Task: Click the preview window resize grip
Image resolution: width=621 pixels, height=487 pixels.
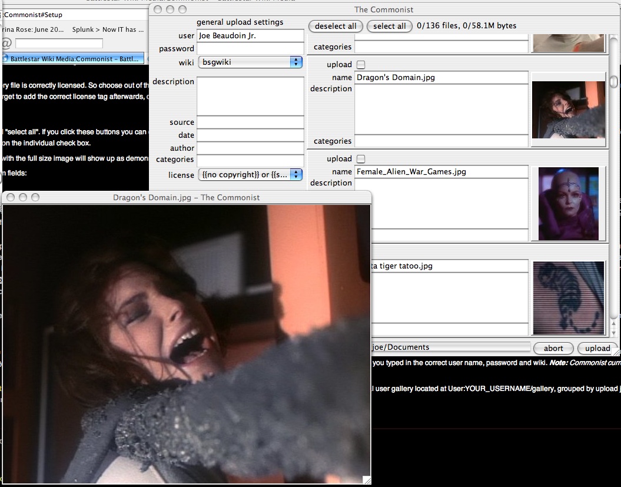Action: click(x=367, y=479)
